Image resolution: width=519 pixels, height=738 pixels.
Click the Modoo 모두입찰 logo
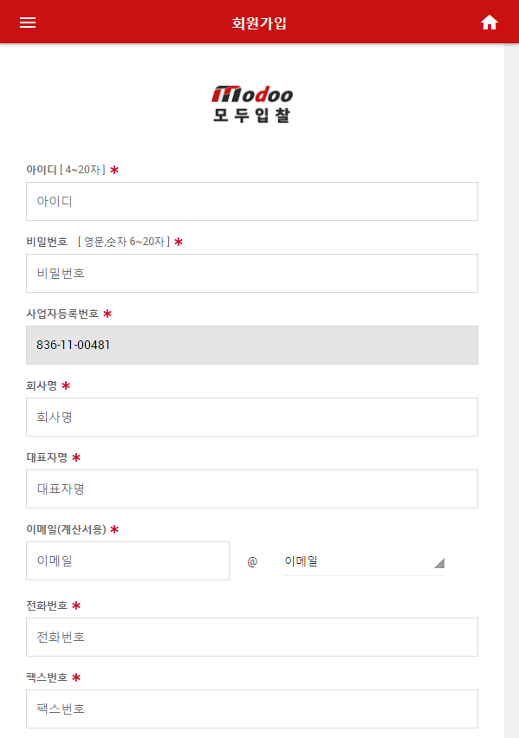252,104
